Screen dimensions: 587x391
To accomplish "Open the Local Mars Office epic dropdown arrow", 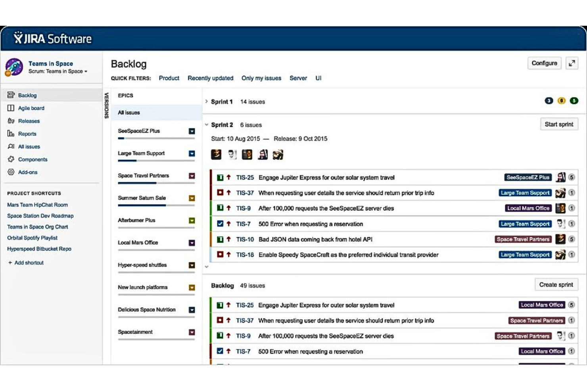I will pyautogui.click(x=192, y=243).
